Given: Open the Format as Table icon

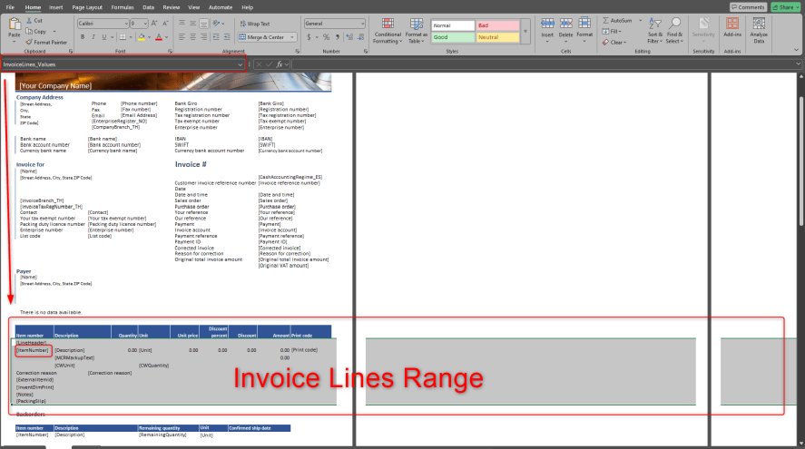Looking at the screenshot, I should (x=417, y=30).
